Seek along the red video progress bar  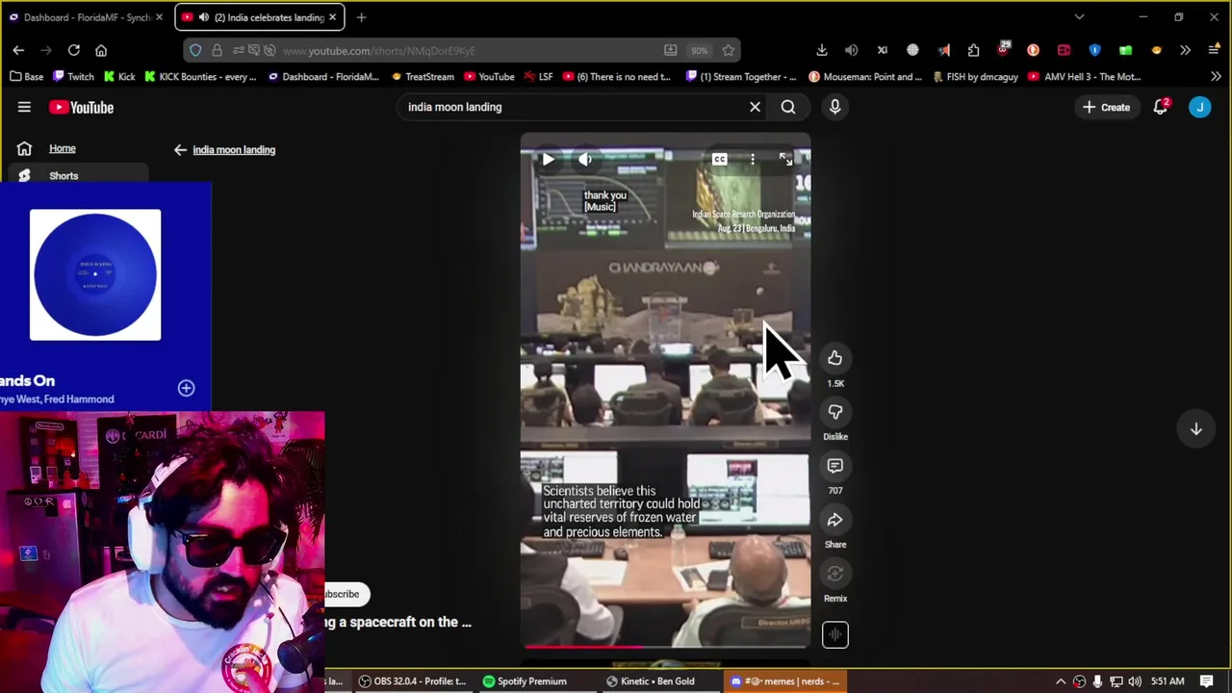click(665, 647)
